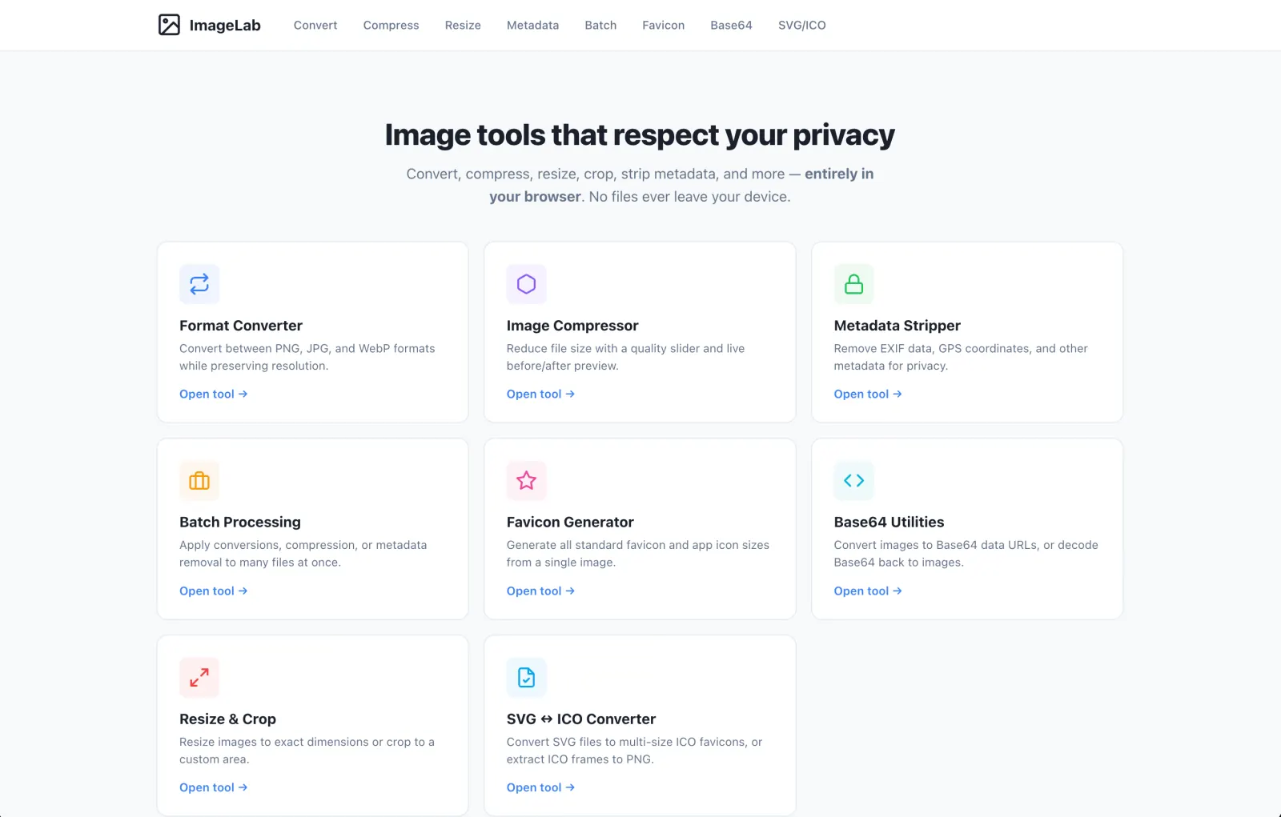Open the Batch nav item
The height and width of the screenshot is (817, 1281).
(600, 26)
